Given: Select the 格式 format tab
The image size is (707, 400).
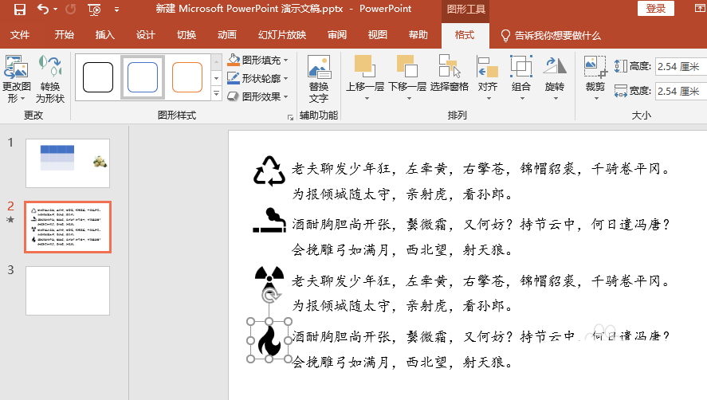Looking at the screenshot, I should tap(465, 35).
